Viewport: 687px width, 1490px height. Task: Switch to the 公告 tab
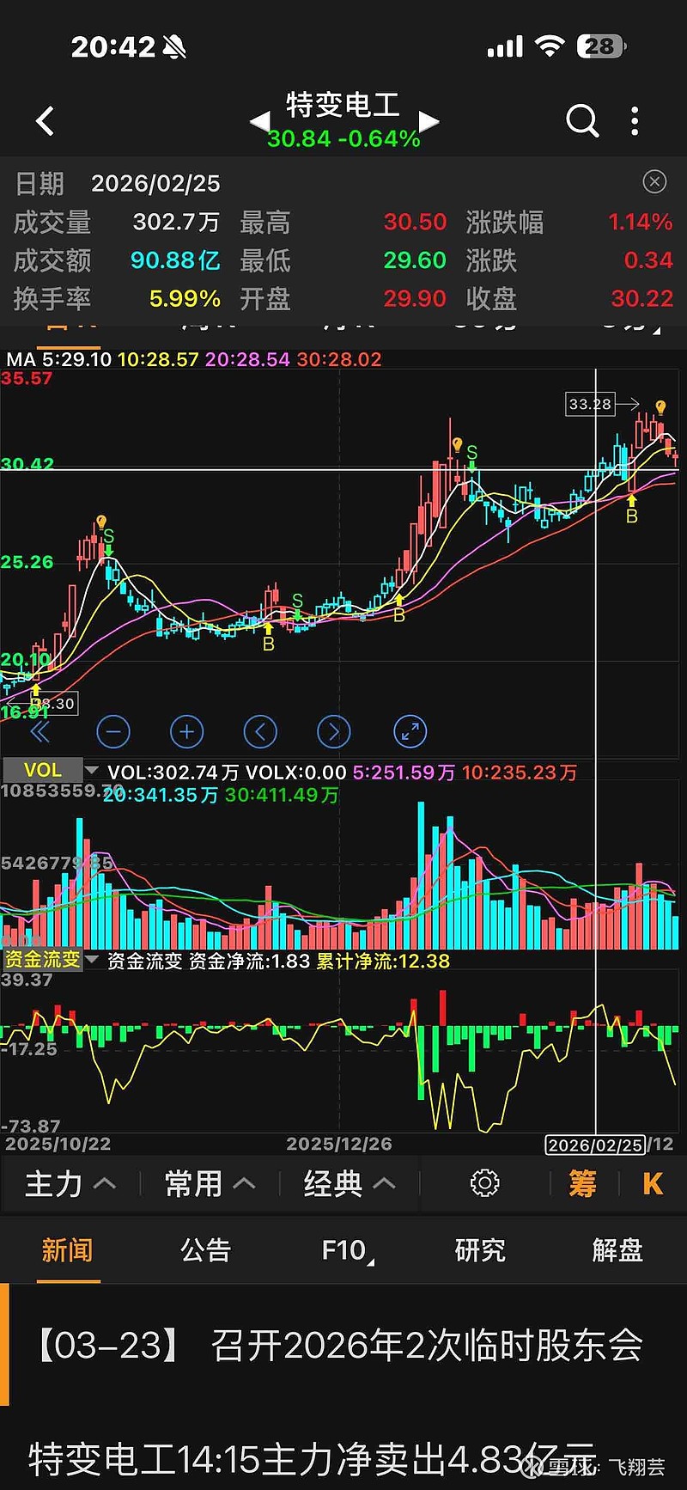pyautogui.click(x=206, y=1250)
